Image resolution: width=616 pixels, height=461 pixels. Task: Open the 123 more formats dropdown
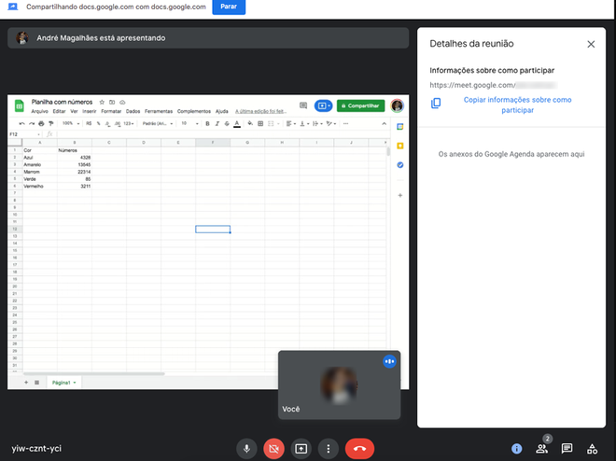coord(129,124)
